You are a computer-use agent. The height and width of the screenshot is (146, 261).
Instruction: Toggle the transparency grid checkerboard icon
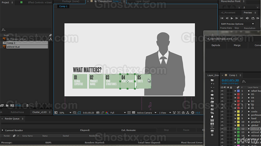[x=133, y=113]
